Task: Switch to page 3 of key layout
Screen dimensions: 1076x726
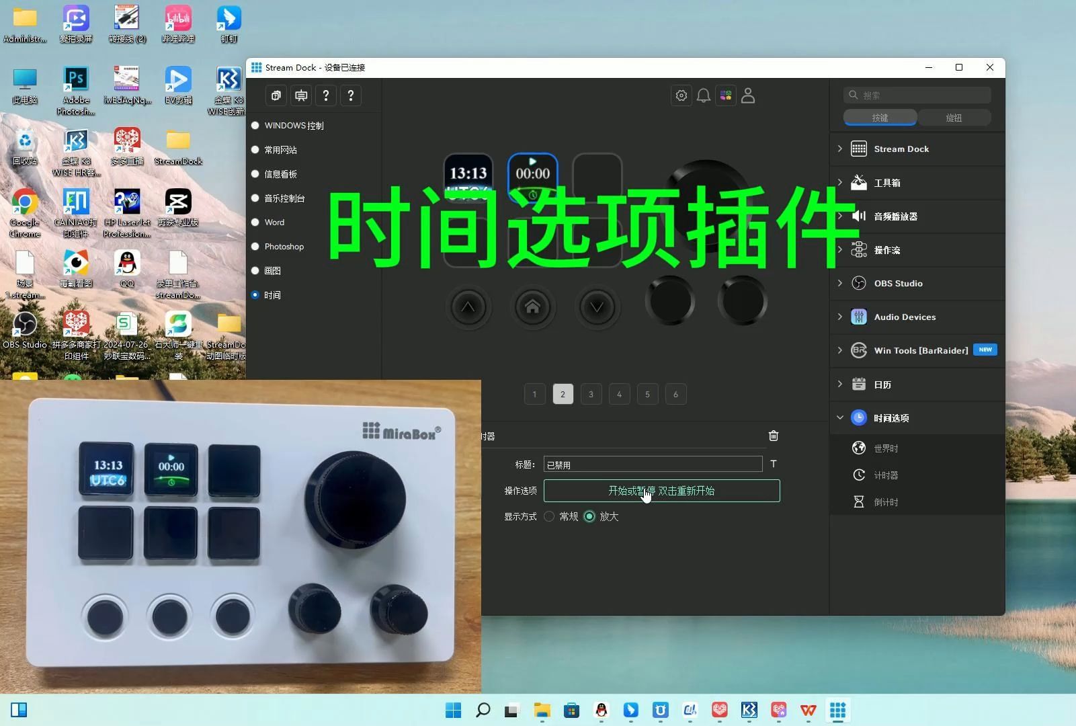Action: [x=591, y=394]
